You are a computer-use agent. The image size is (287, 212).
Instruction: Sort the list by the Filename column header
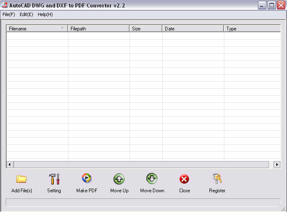37,29
